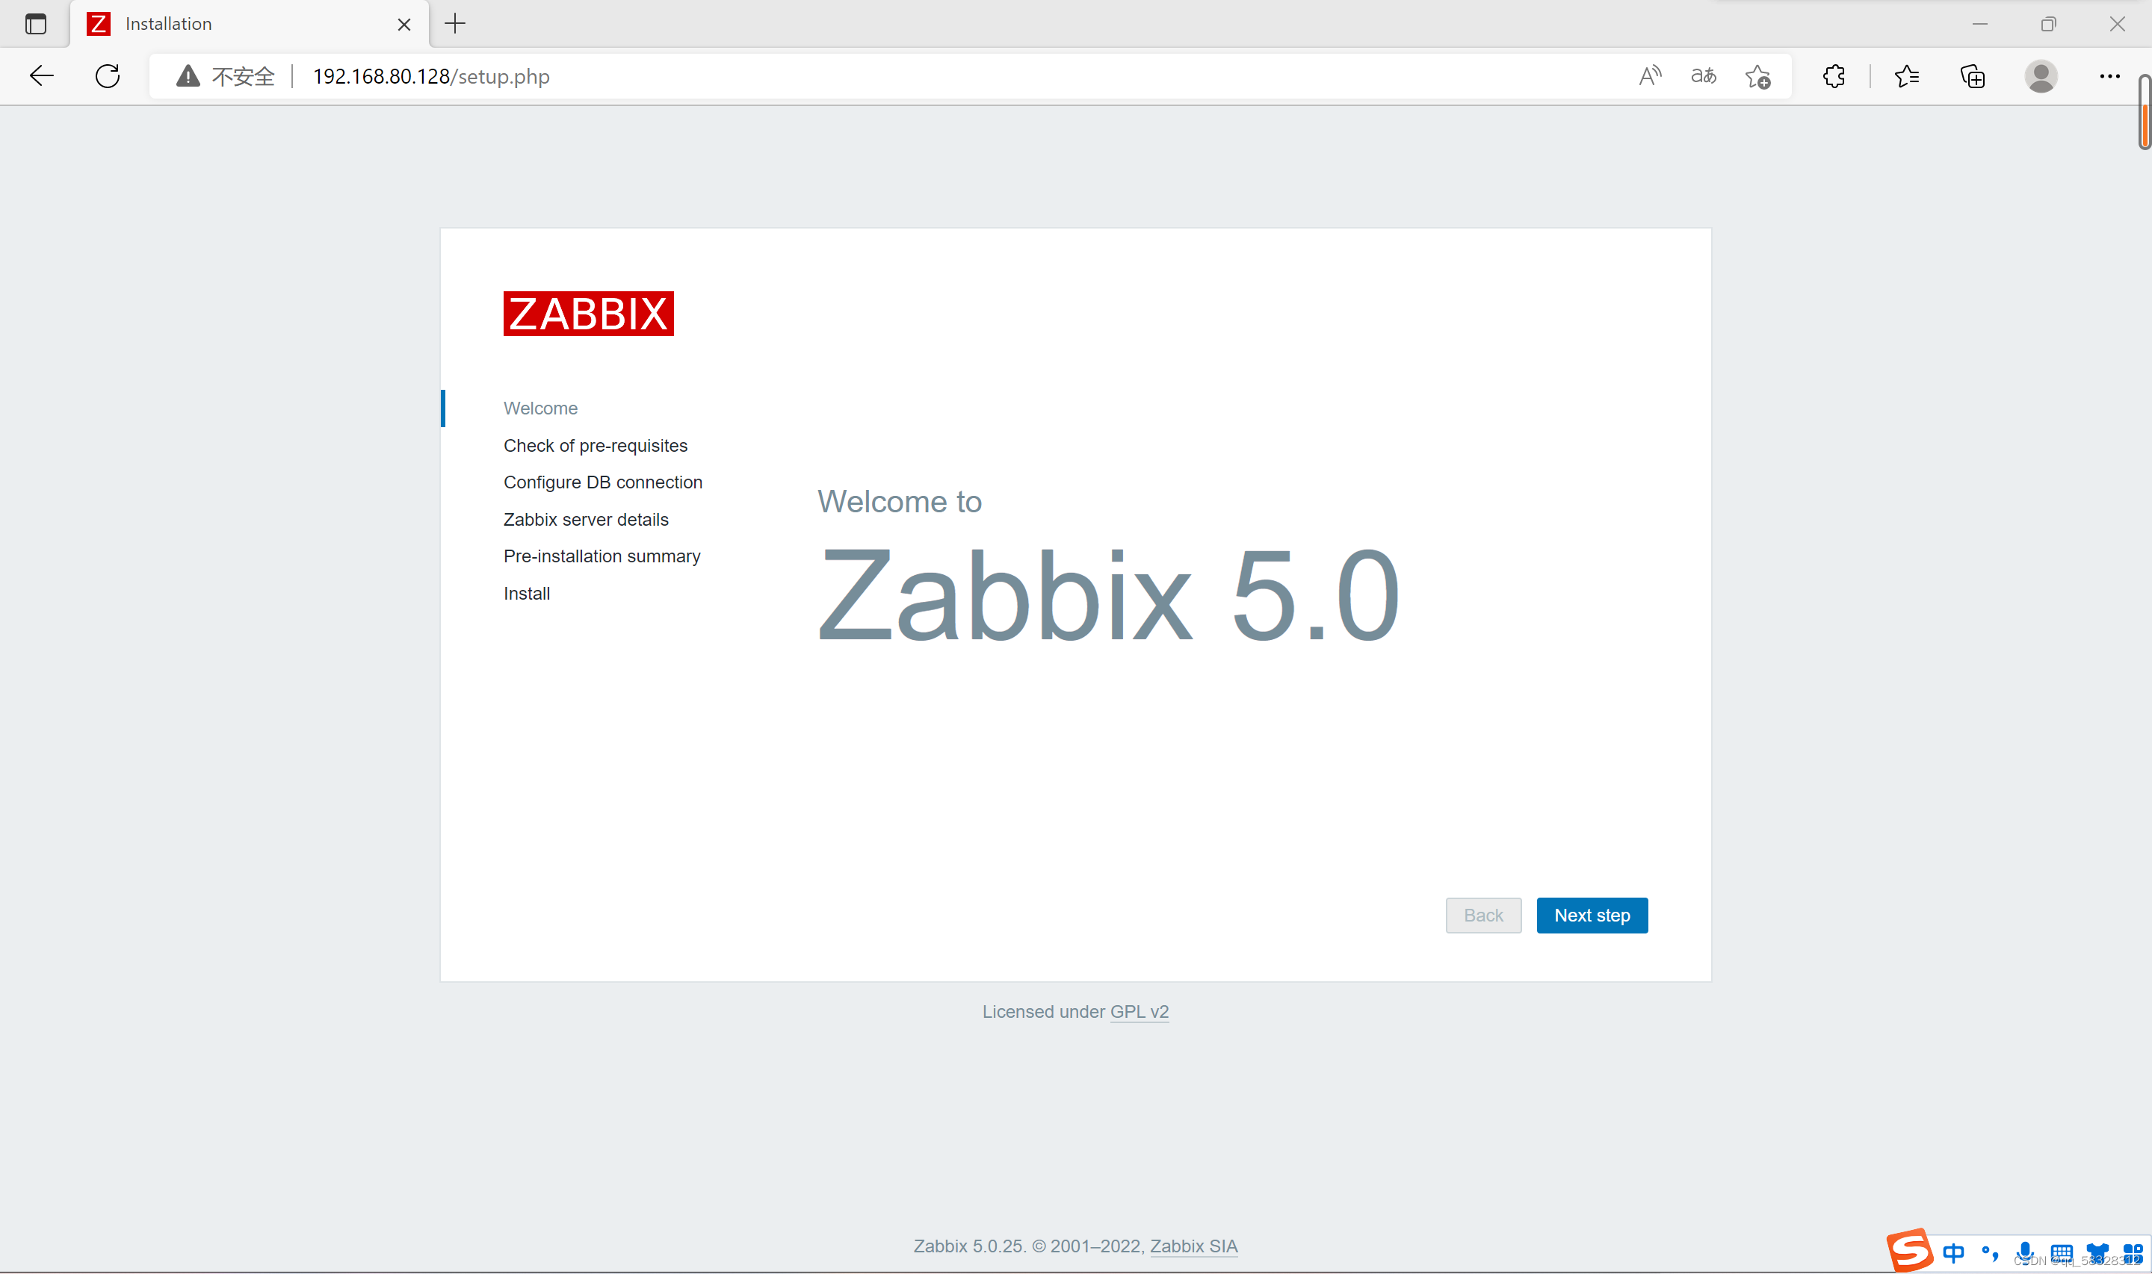The image size is (2152, 1274).
Task: Open the favorites list icon
Action: tap(1906, 76)
